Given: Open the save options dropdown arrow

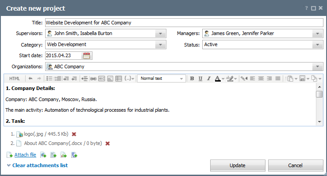Looking at the screenshot, I should tap(308, 79).
